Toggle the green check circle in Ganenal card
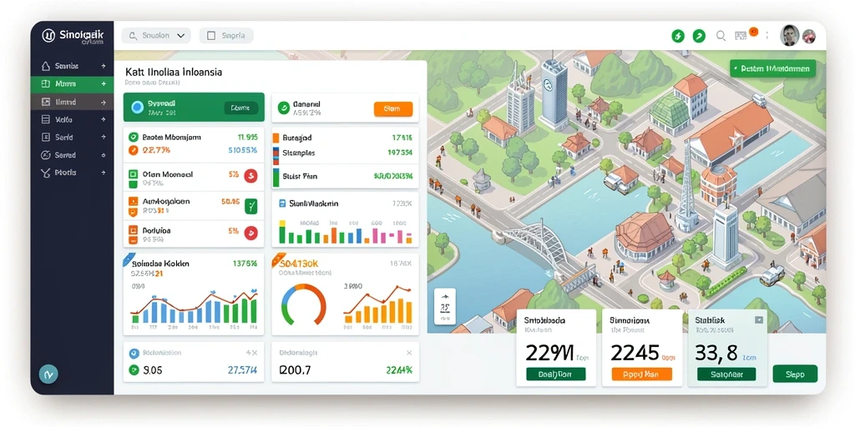The image size is (855, 427). (284, 108)
